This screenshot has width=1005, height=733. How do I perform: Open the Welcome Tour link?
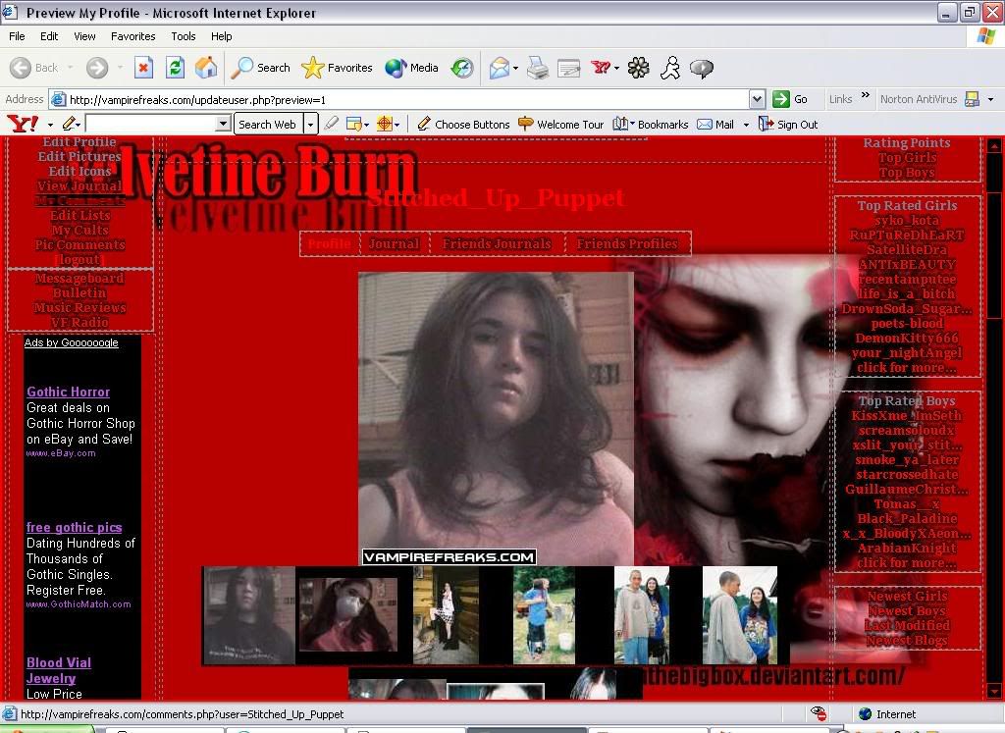pos(560,125)
